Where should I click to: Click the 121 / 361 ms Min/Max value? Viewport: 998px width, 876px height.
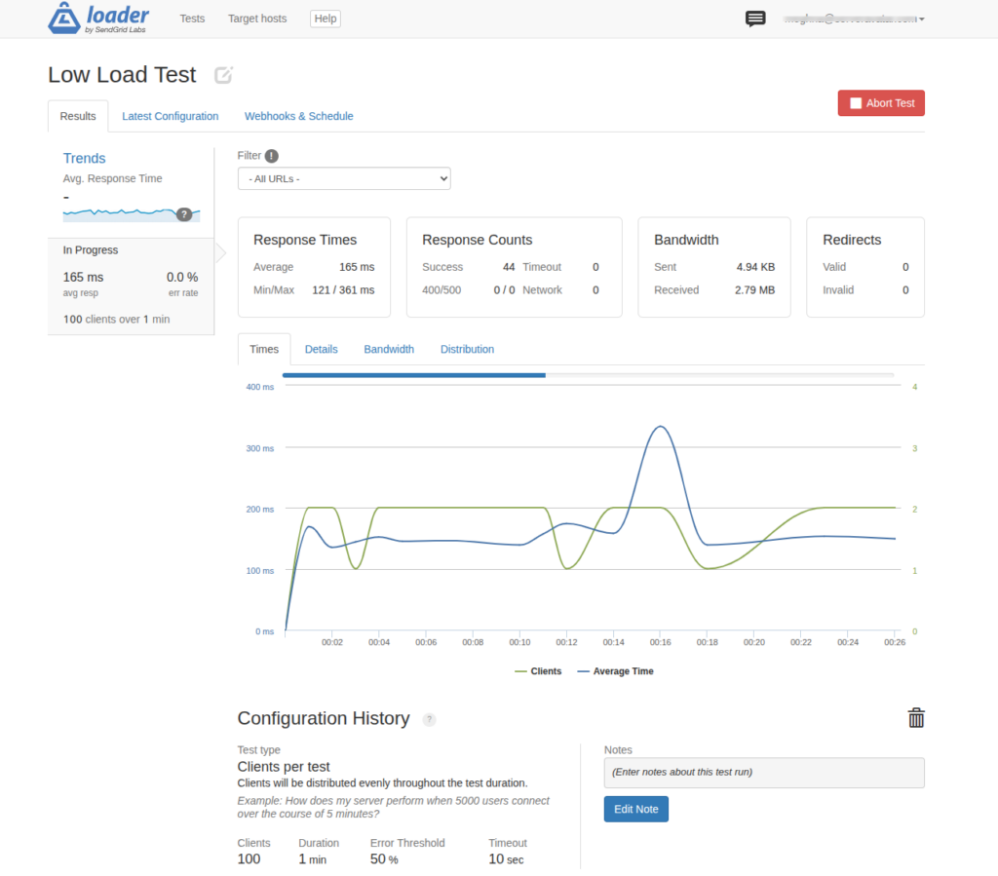(343, 290)
